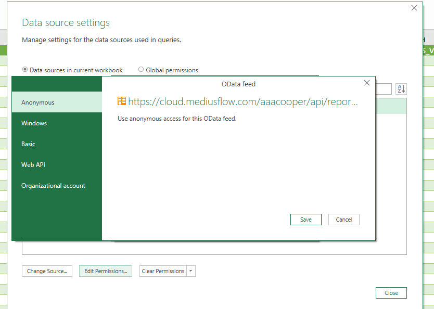Close the OData feed dialog with X
The height and width of the screenshot is (309, 434).
click(367, 83)
